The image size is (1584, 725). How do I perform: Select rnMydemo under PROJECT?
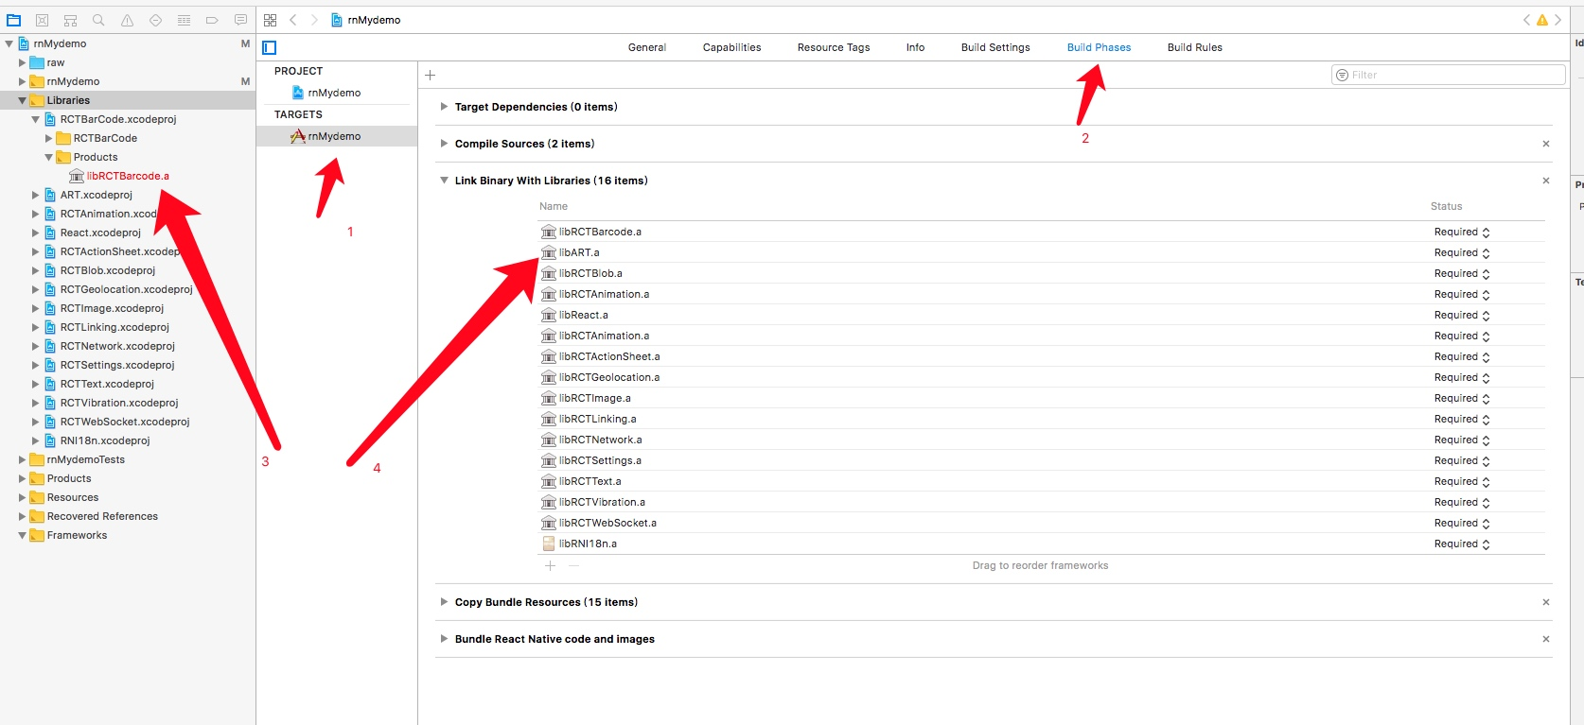(x=336, y=93)
